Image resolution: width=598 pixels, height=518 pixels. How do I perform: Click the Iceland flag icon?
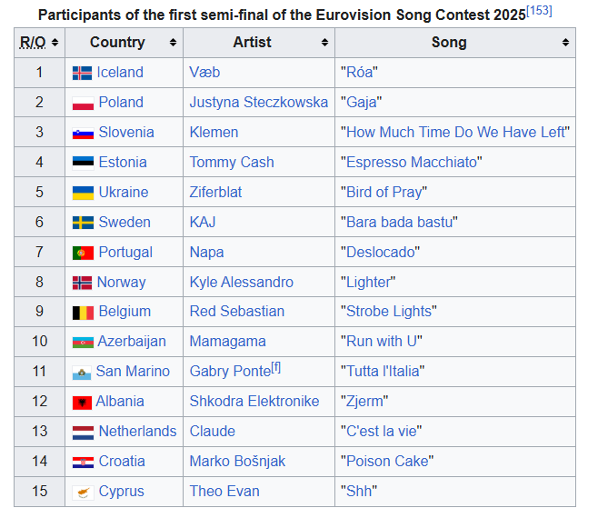(x=82, y=73)
